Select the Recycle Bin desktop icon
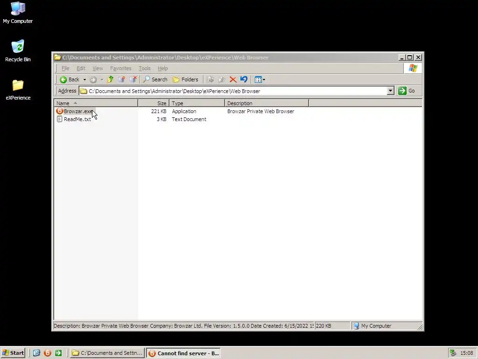 [18, 51]
